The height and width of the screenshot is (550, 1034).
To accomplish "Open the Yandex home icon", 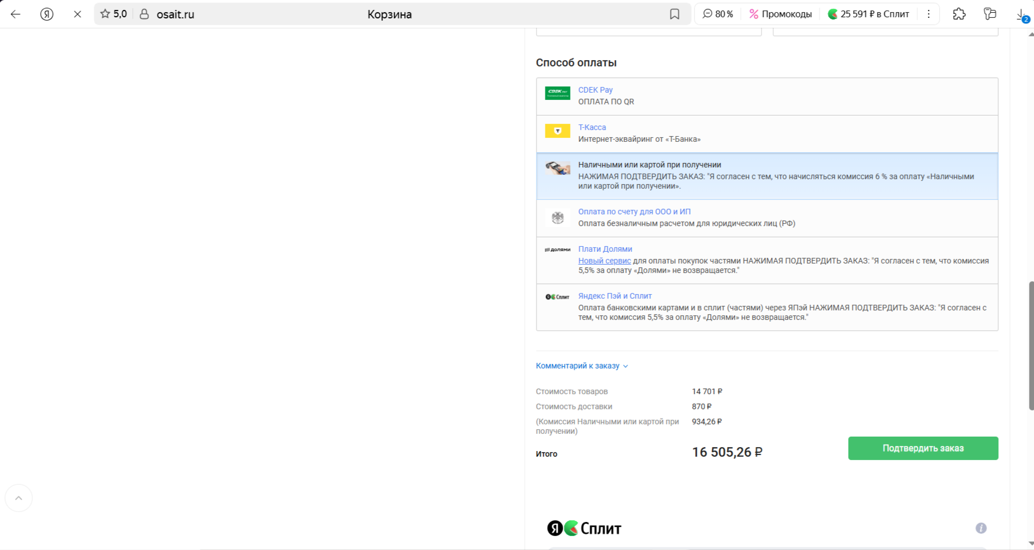I will (x=47, y=15).
